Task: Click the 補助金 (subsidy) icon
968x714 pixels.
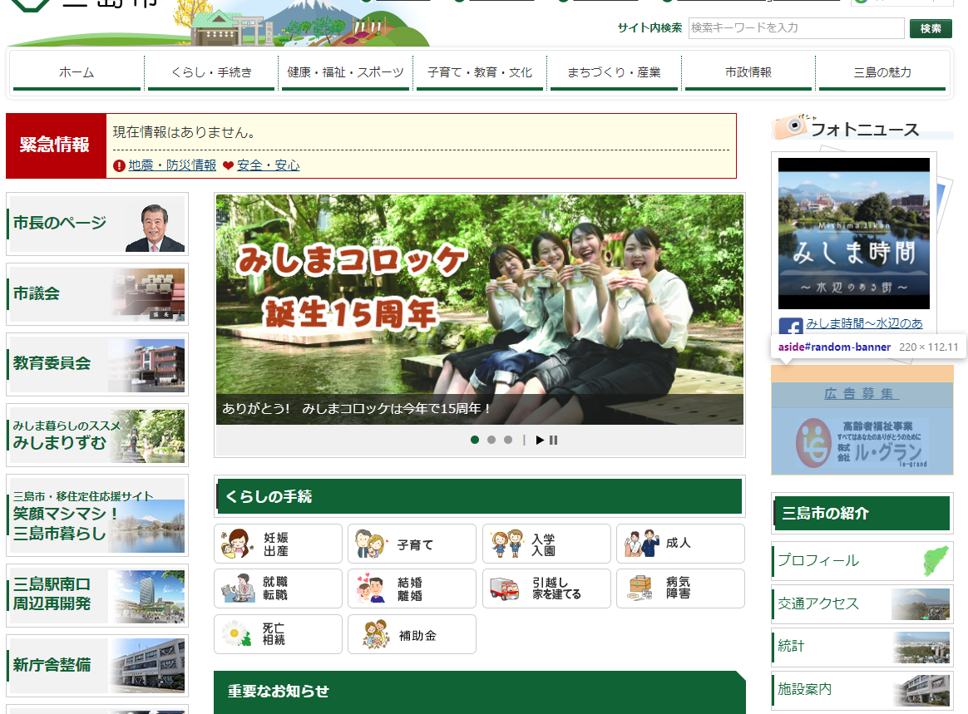Action: pos(412,633)
